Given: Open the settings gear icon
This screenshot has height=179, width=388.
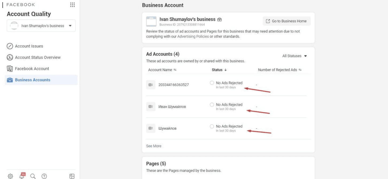Looking at the screenshot, I should pyautogui.click(x=10, y=176).
